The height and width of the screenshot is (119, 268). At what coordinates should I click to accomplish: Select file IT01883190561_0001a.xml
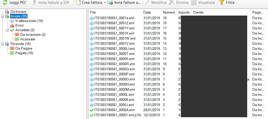(114, 18)
